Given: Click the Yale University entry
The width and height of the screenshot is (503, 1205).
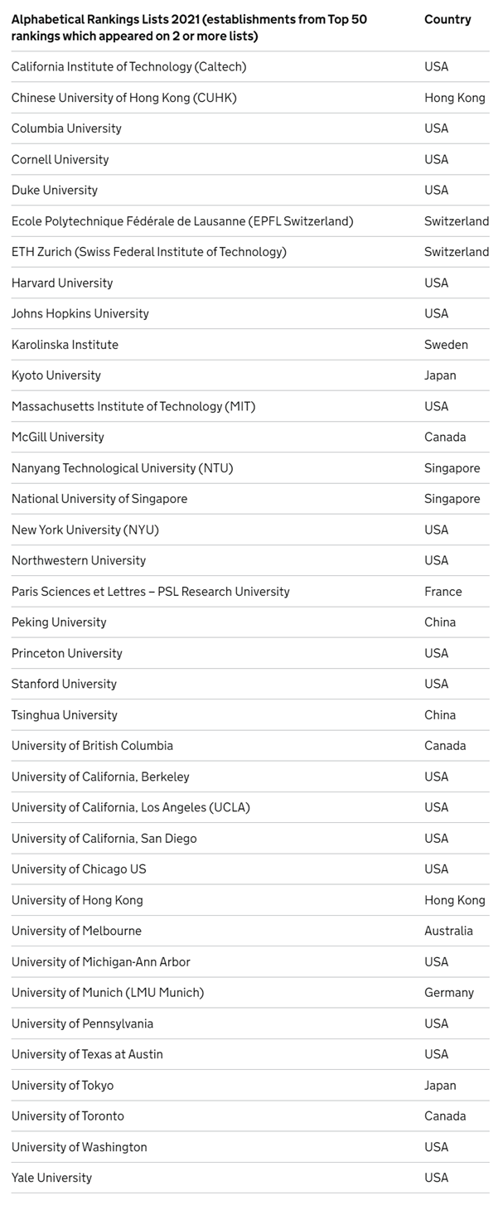Looking at the screenshot, I should 51,1178.
